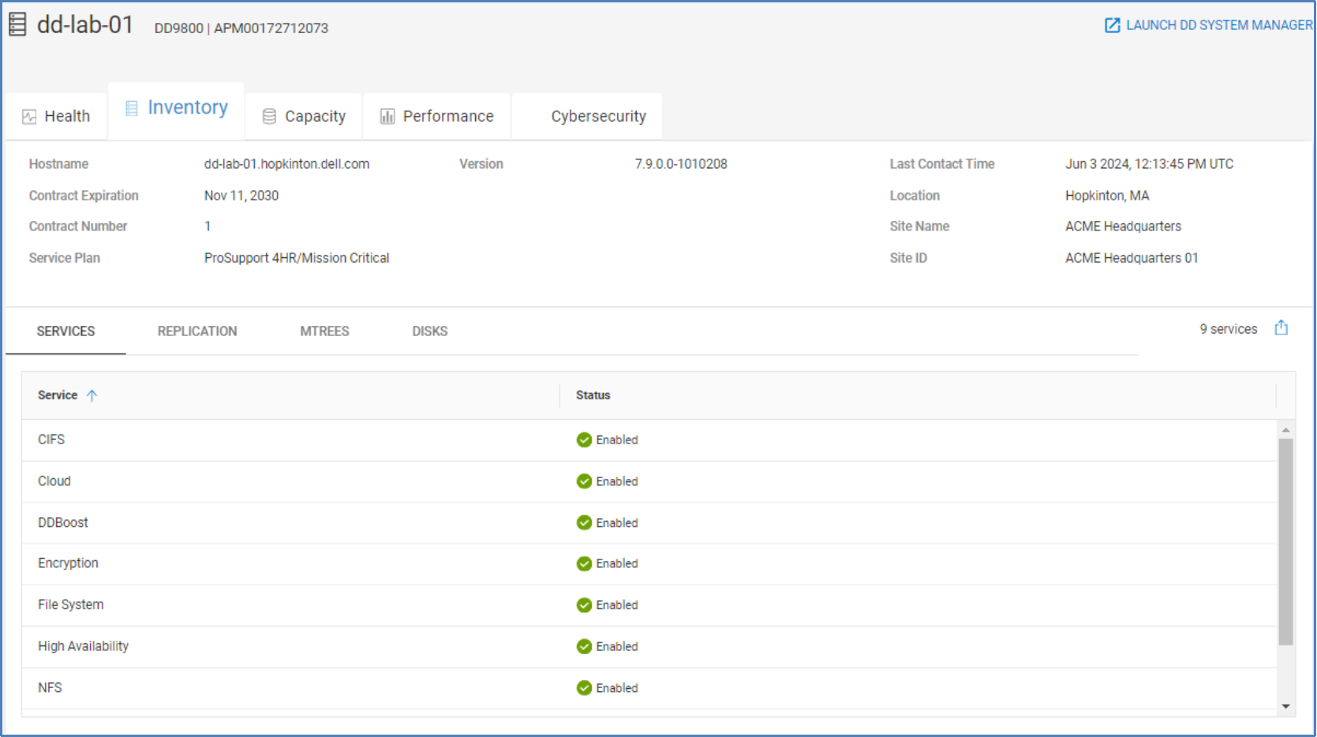
Task: Click ProSupport 4HR/Mission Critical value
Action: point(297,258)
